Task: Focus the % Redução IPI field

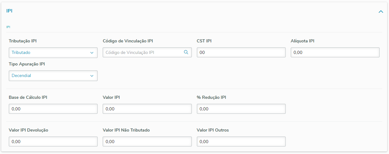Action: [x=241, y=109]
